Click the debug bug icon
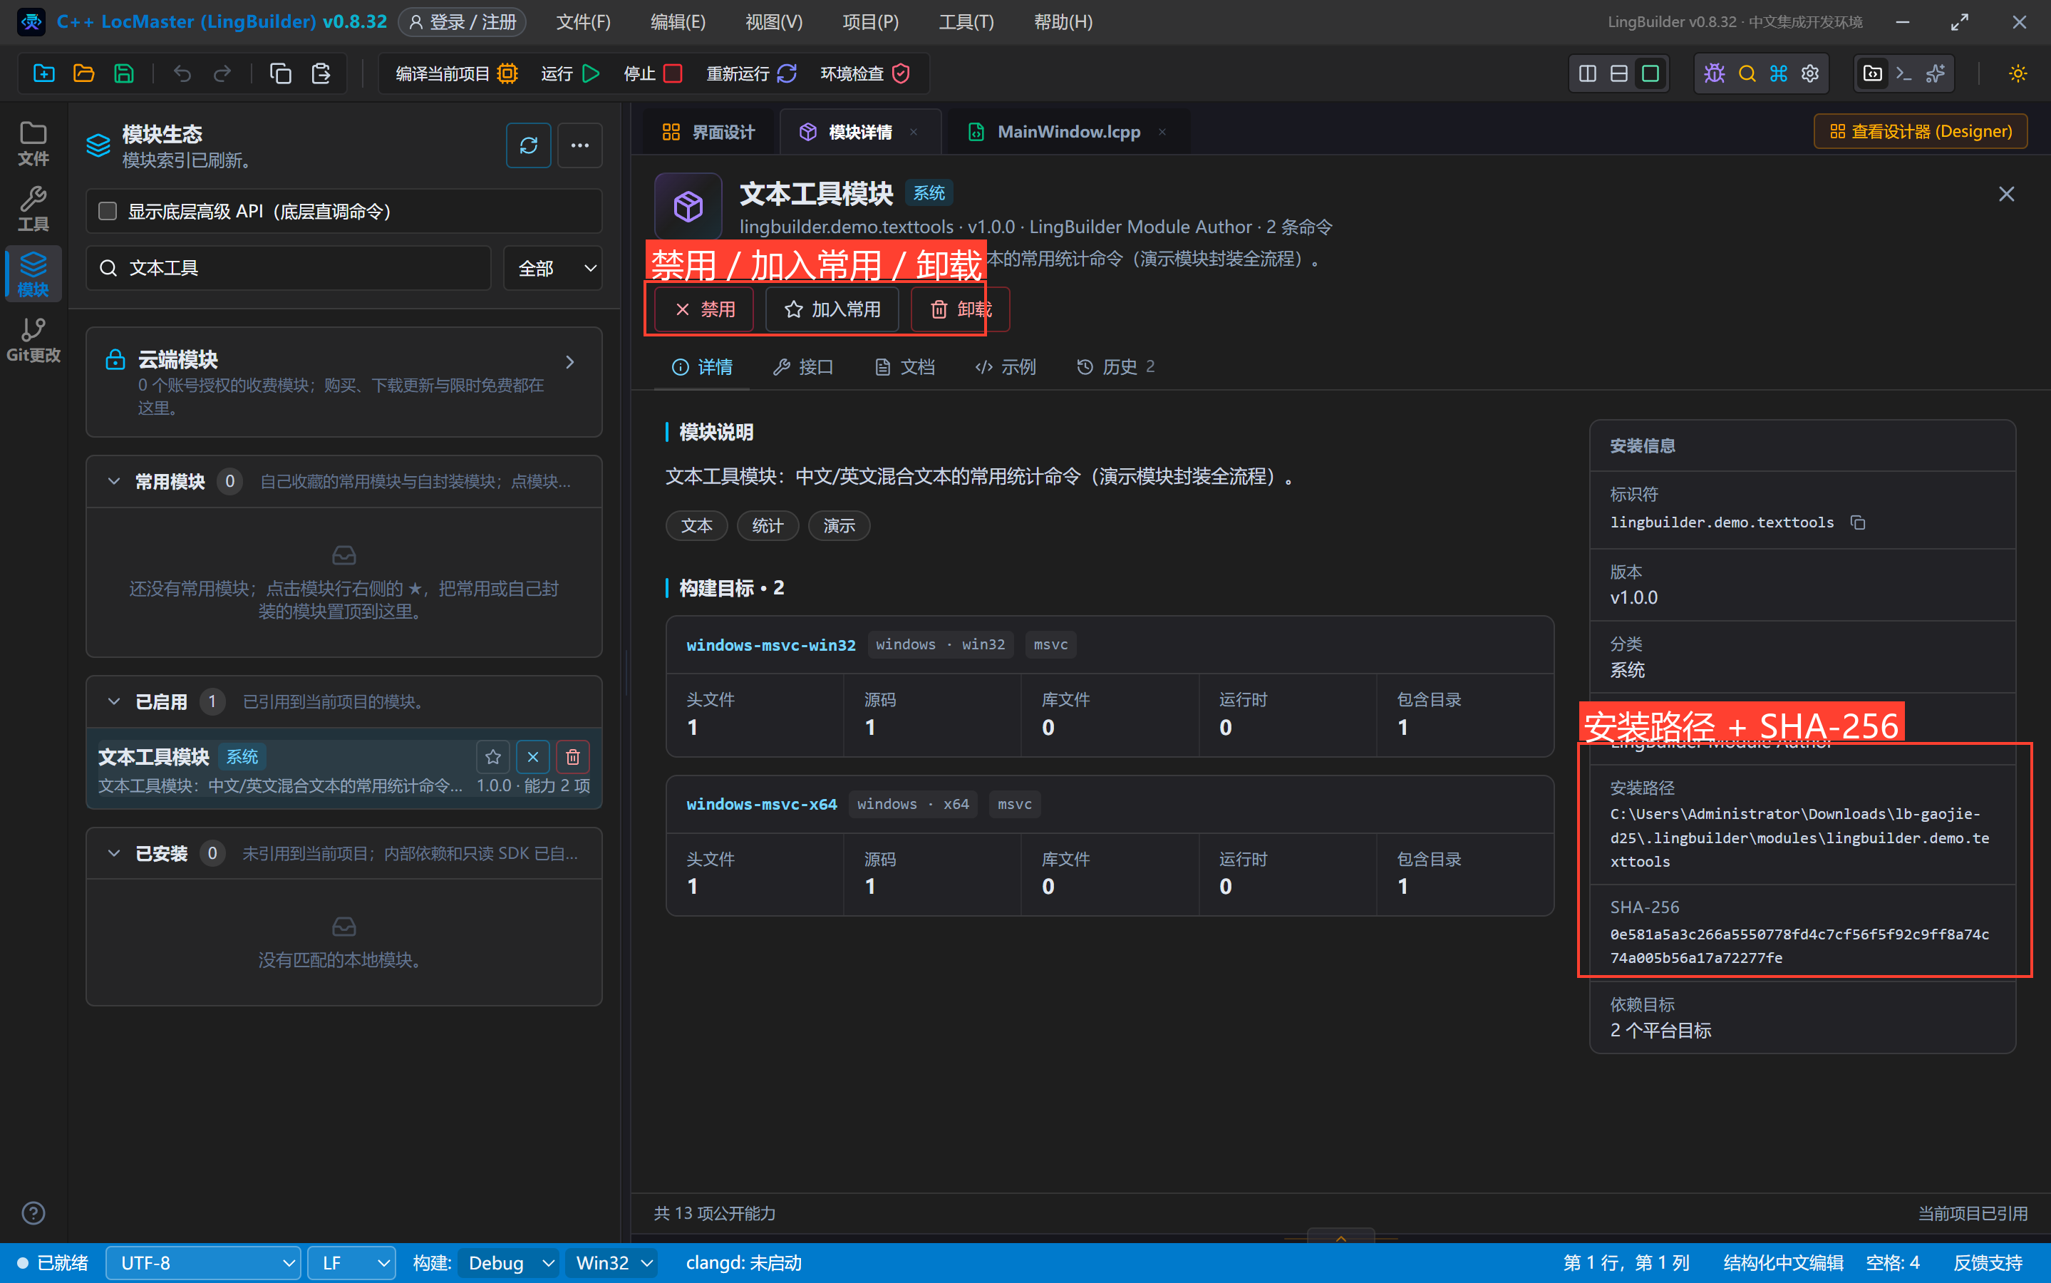The height and width of the screenshot is (1283, 2051). (1714, 74)
